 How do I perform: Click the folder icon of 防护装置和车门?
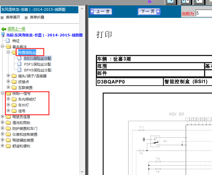8,128
